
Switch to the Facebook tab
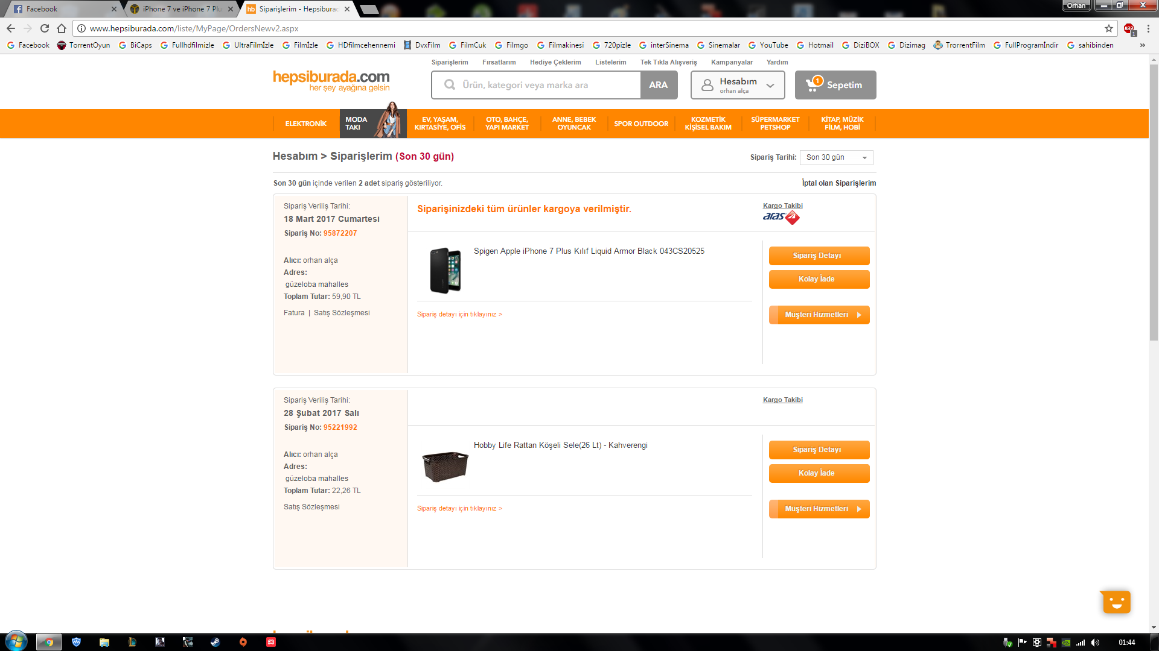tap(63, 9)
